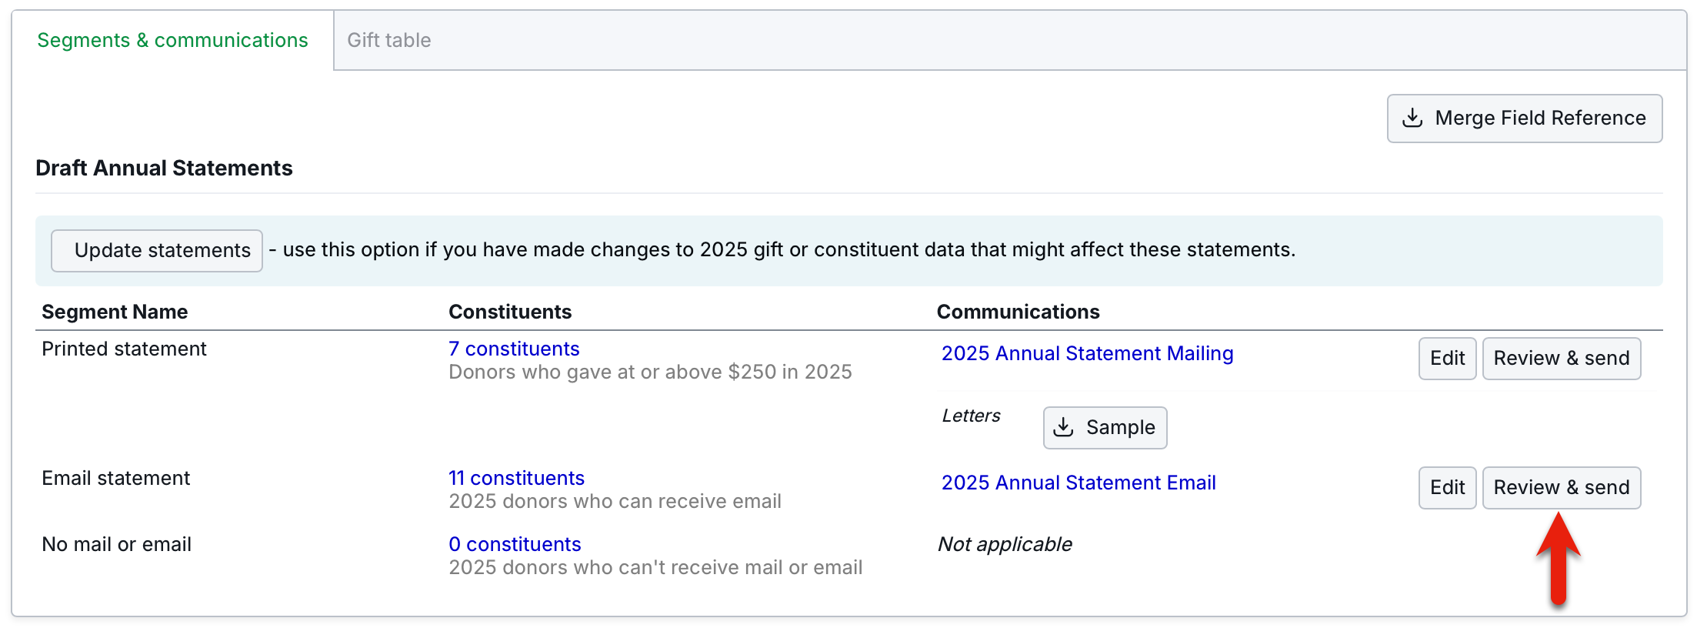Open the 7 constituents link

tap(513, 349)
